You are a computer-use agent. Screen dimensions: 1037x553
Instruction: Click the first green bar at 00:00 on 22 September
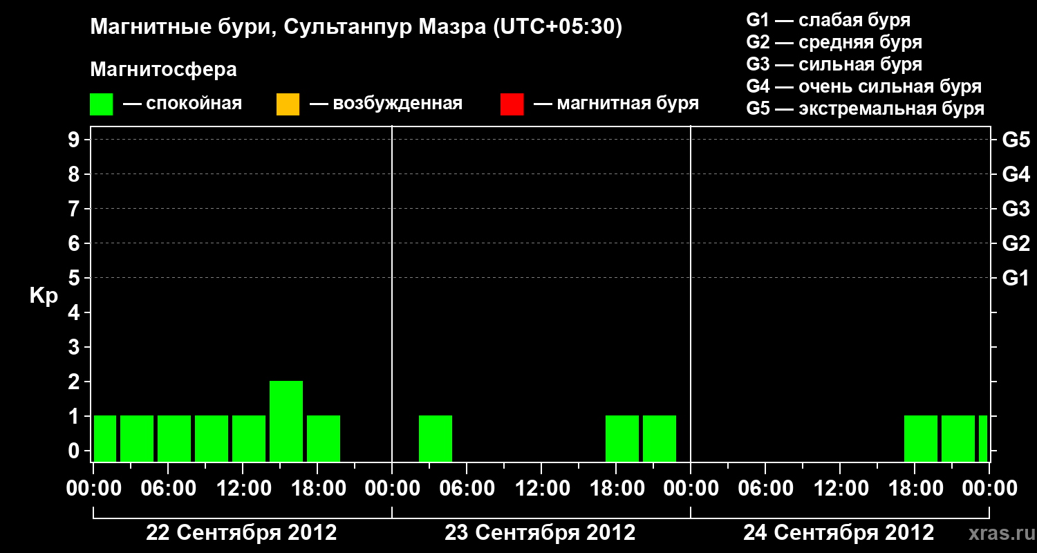(105, 438)
